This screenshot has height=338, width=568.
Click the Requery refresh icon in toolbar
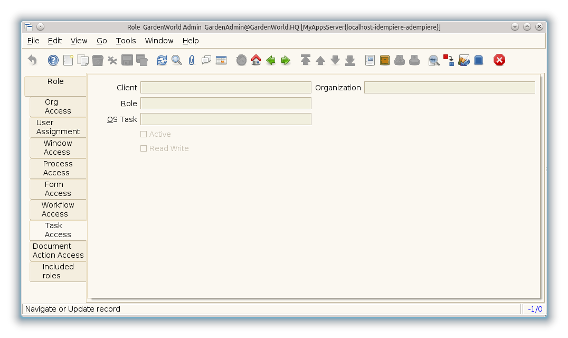[162, 60]
